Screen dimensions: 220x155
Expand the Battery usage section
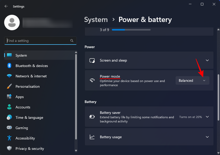coord(207,137)
